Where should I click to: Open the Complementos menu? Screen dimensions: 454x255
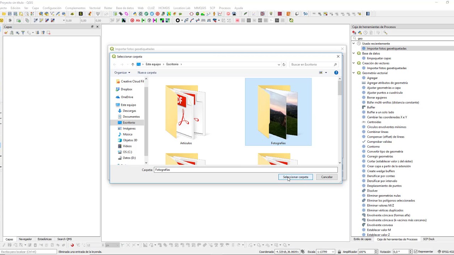(75, 8)
